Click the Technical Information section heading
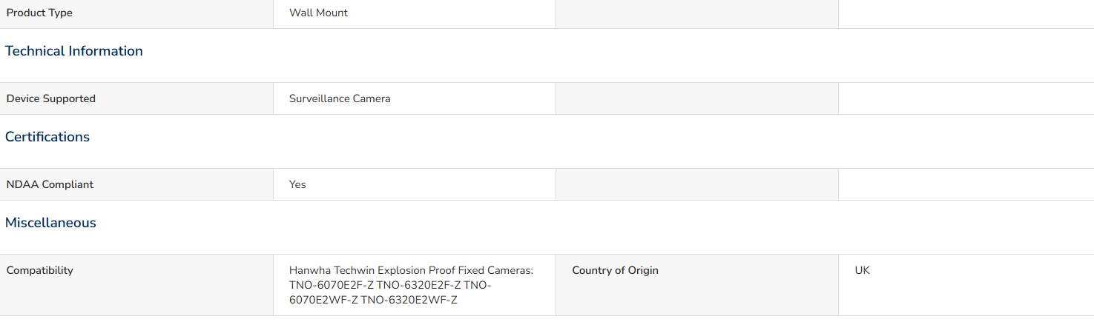This screenshot has height=322, width=1094. (x=74, y=51)
